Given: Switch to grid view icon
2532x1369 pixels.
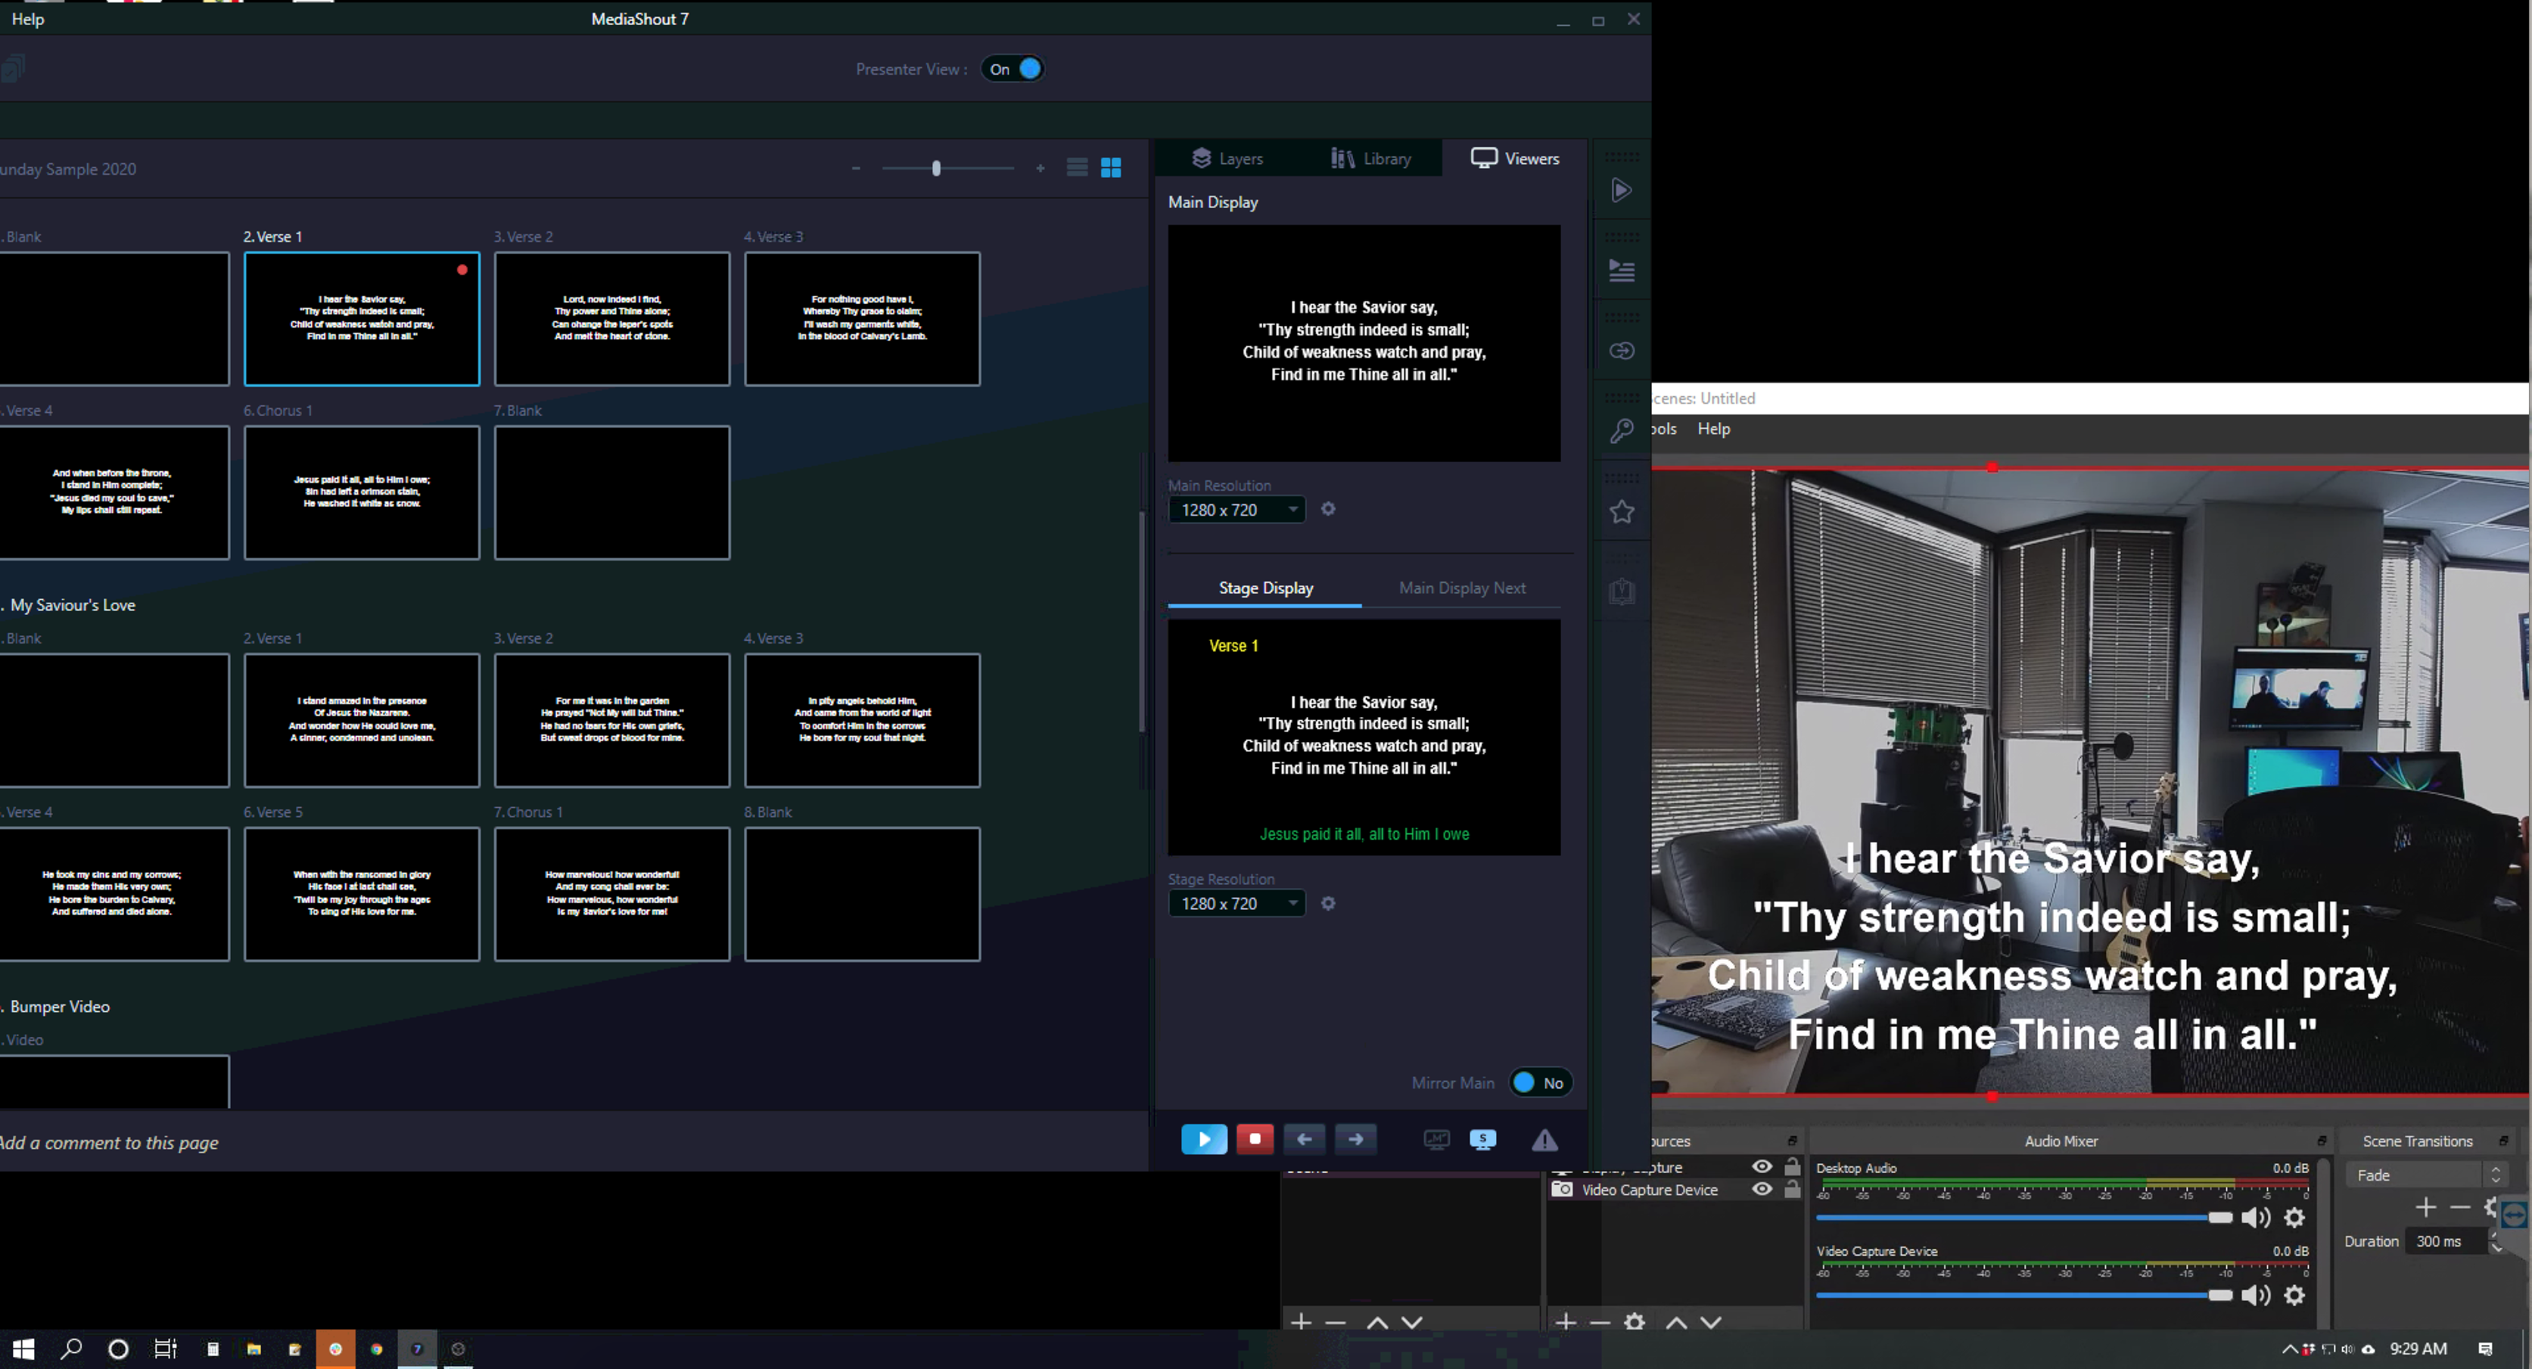Looking at the screenshot, I should pos(1111,168).
